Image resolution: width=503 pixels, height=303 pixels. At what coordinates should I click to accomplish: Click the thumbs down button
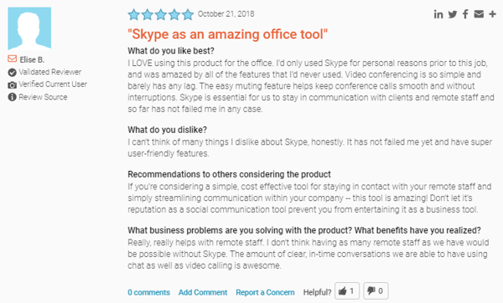click(376, 290)
